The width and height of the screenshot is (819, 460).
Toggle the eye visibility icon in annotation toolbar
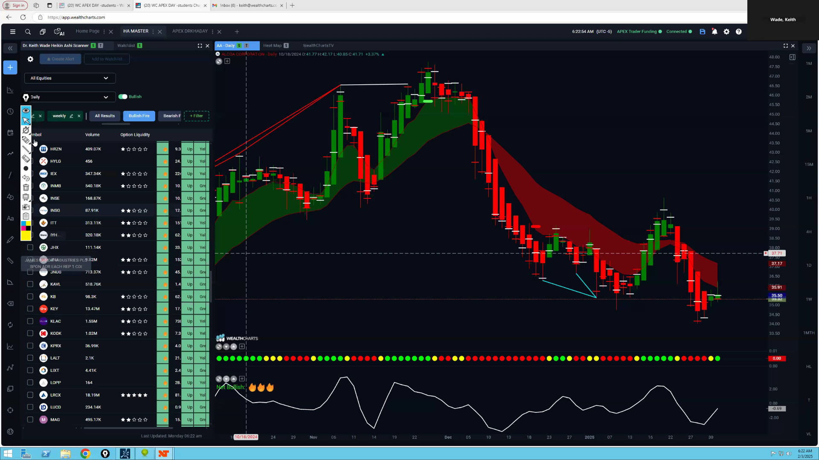(x=26, y=111)
